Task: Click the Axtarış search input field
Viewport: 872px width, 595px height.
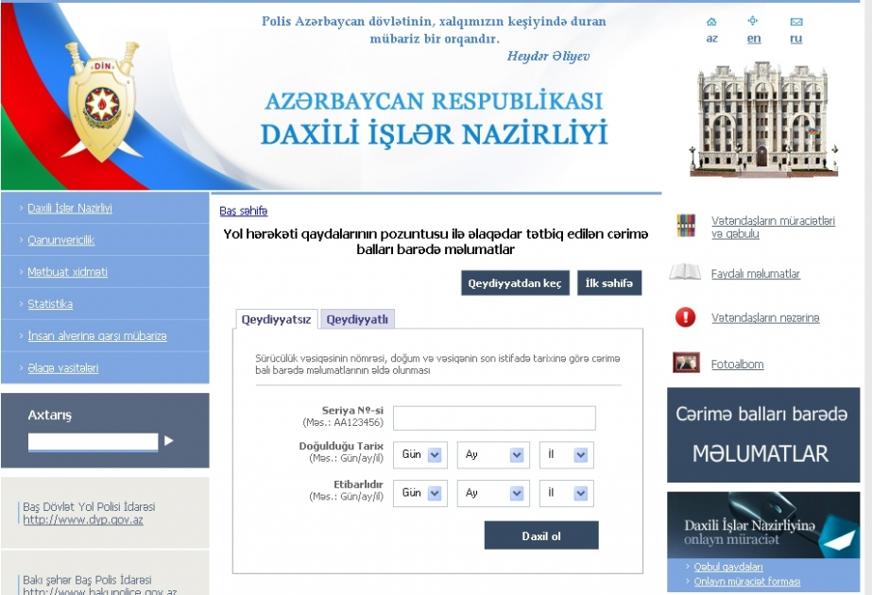Action: click(93, 442)
